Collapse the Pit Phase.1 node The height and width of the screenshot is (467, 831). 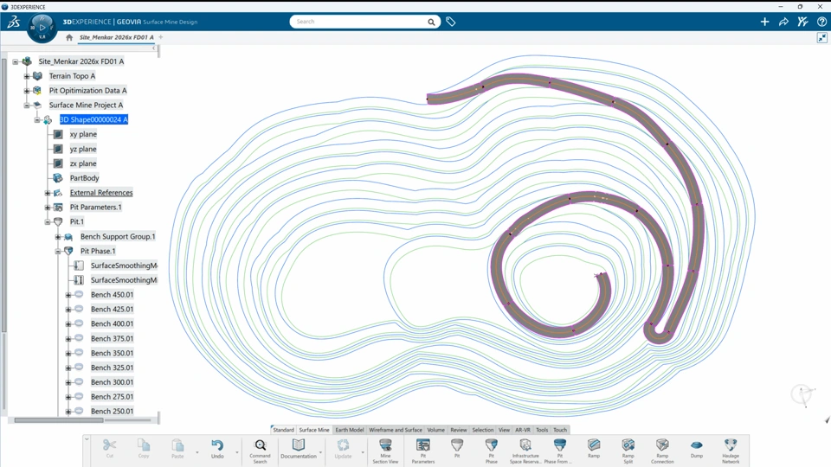coord(58,251)
